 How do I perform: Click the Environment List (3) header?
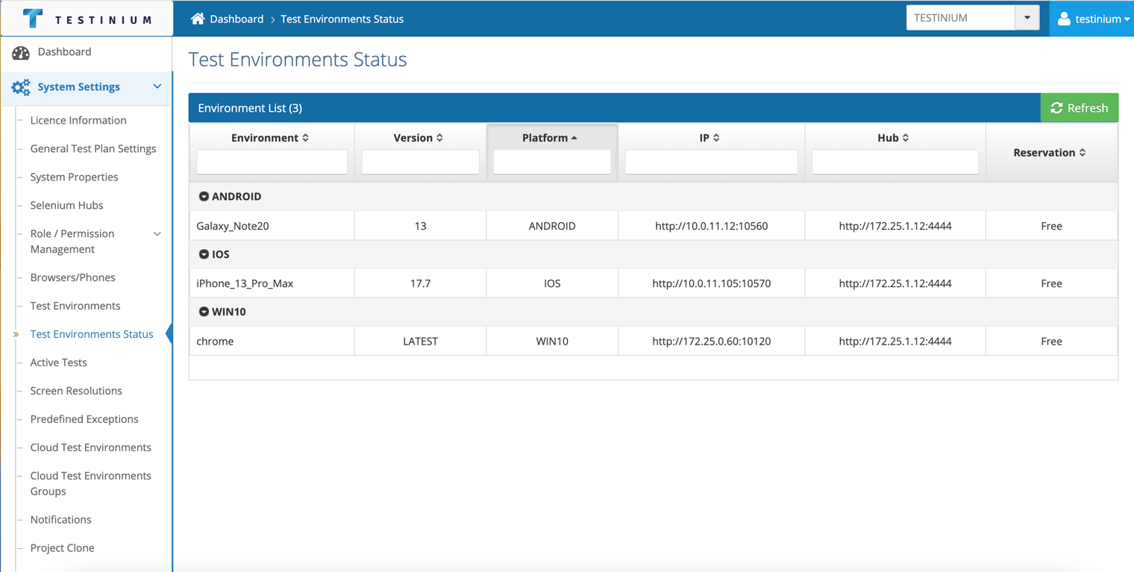click(250, 108)
